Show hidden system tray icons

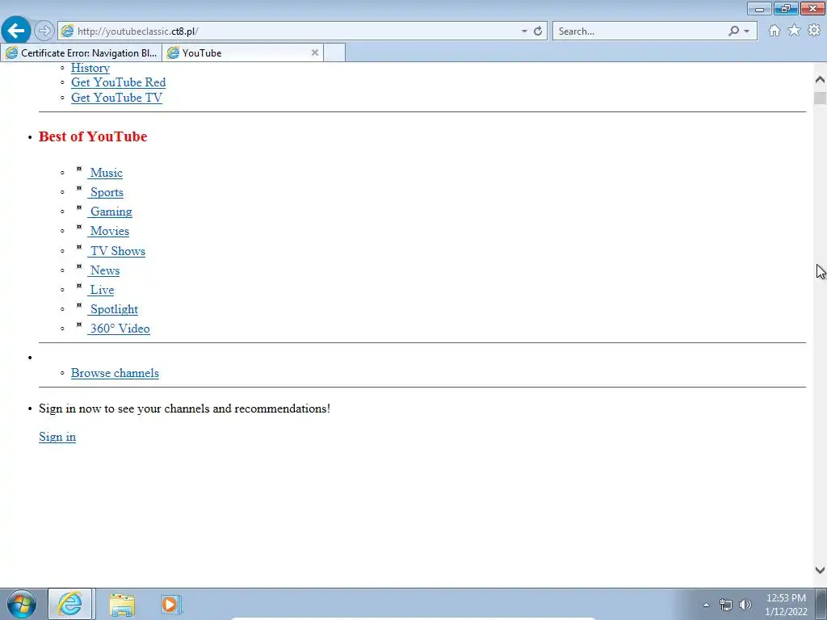point(706,605)
